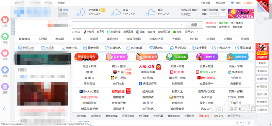Open the 学信网 quick link icon
This screenshot has width=272, height=126.
click(x=85, y=32)
